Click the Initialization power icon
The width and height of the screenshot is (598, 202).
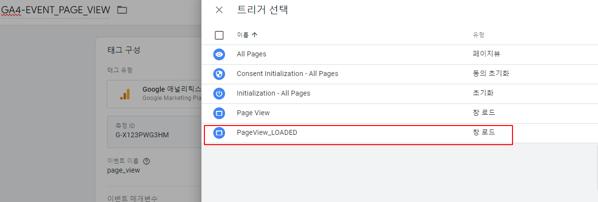click(x=219, y=93)
